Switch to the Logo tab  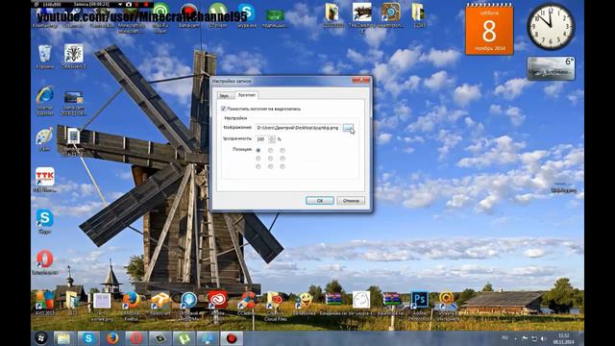pos(247,95)
